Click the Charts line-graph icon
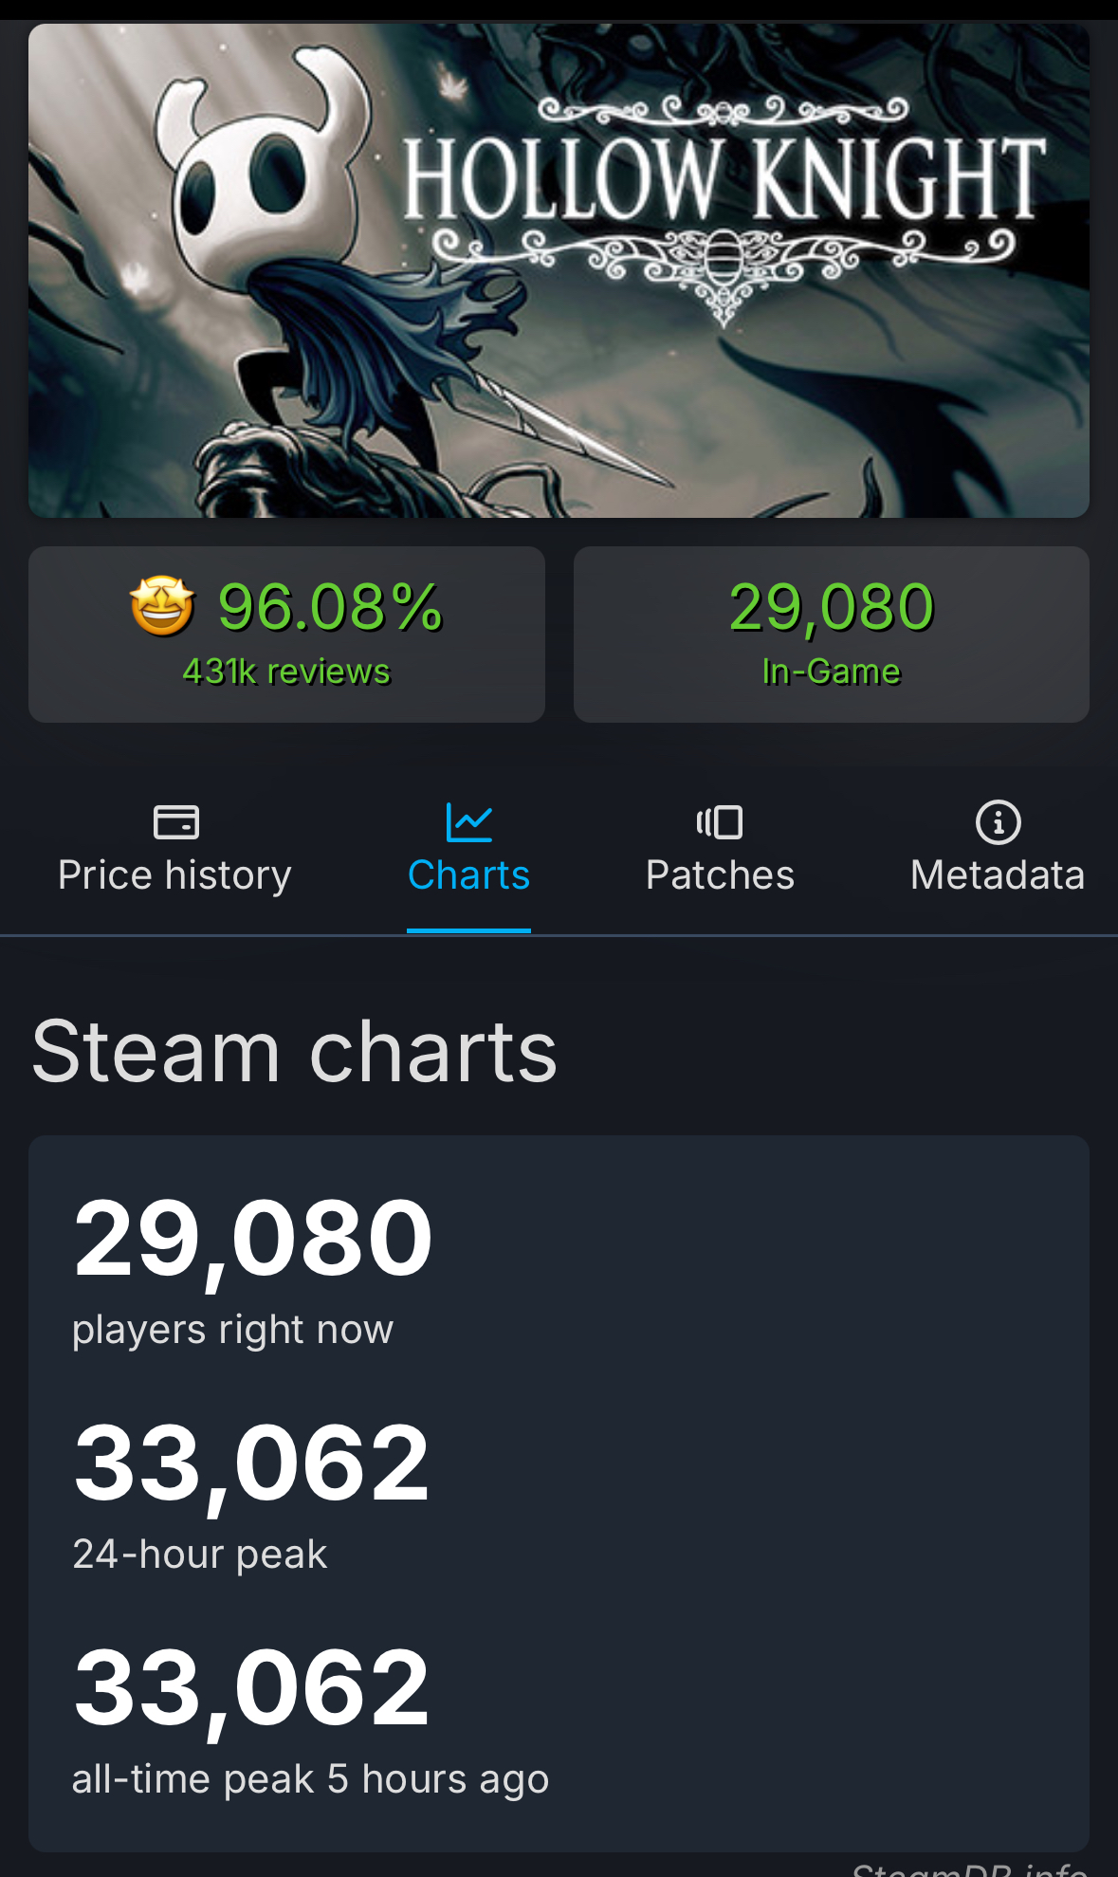The height and width of the screenshot is (1877, 1118). [468, 822]
